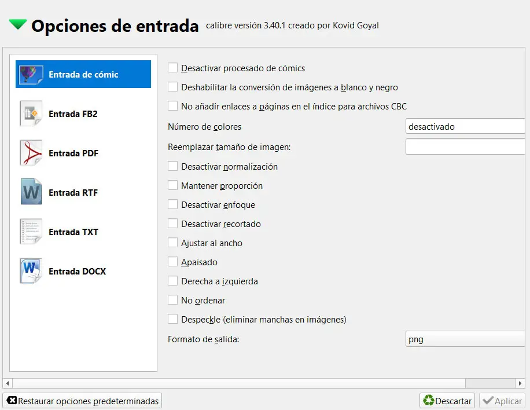This screenshot has height=410, width=530.
Task: Click the Entrada DOCX Word icon
Action: [31, 271]
